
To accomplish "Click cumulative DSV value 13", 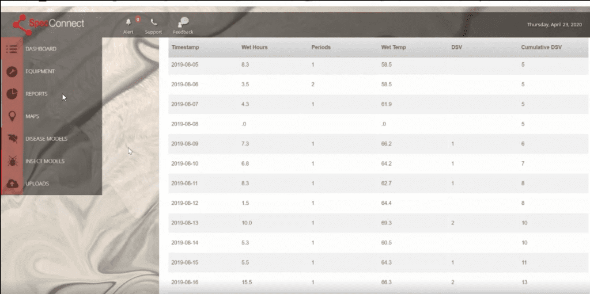I will [x=524, y=282].
